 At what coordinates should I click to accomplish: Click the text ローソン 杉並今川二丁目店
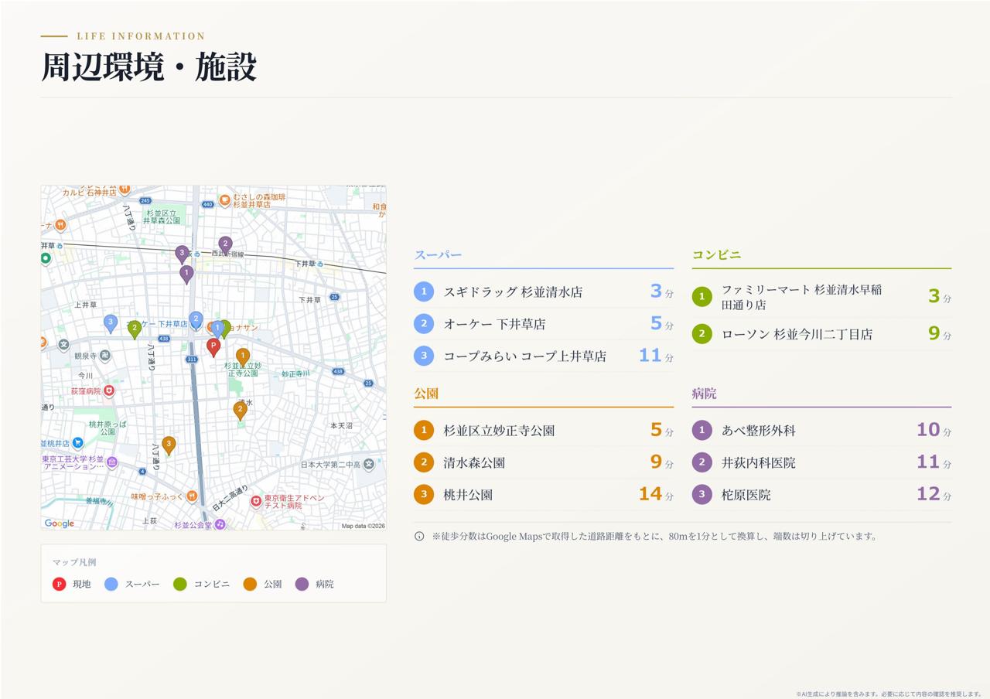coord(797,335)
